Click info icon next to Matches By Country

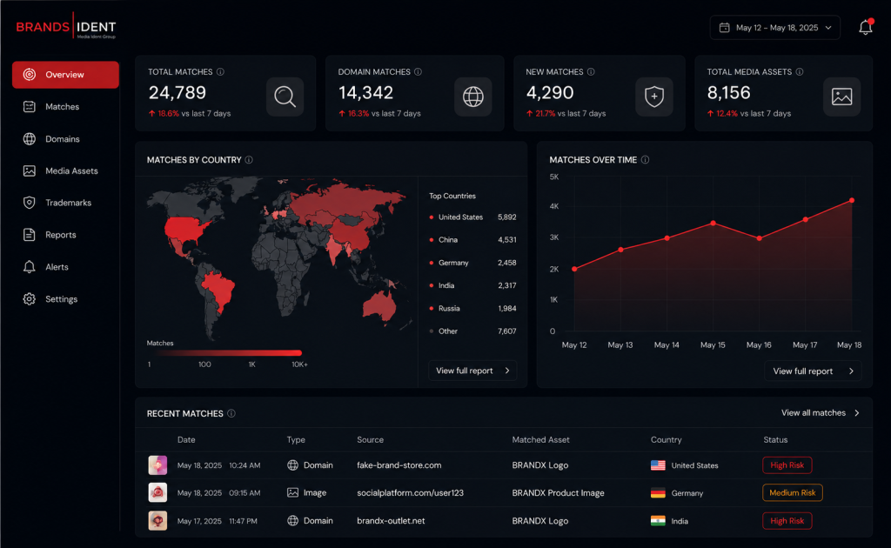pyautogui.click(x=249, y=160)
